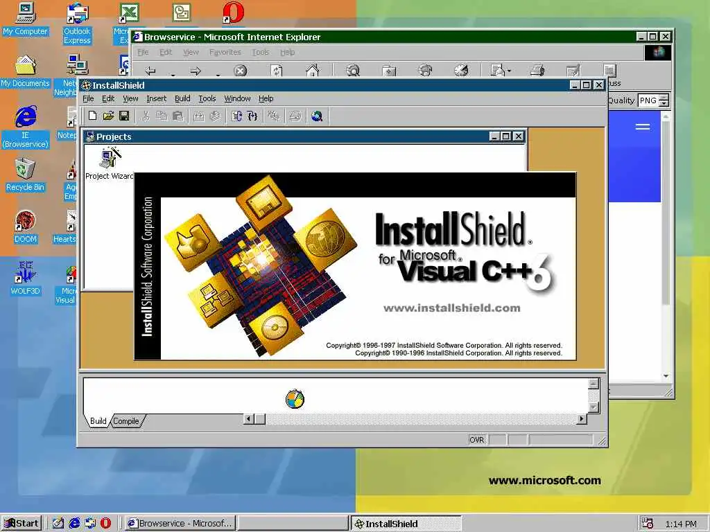Open the Back button dropdown arrow in IE
Image resolution: width=710 pixels, height=532 pixels.
coord(173,73)
